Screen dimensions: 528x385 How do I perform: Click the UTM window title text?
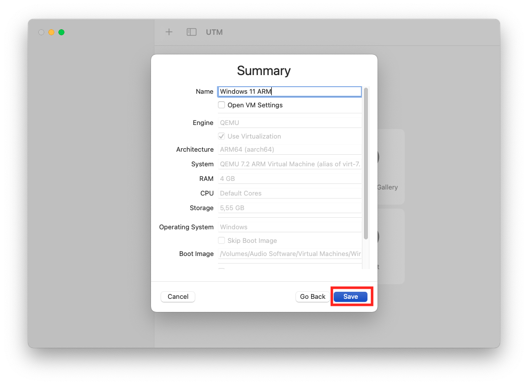point(214,32)
